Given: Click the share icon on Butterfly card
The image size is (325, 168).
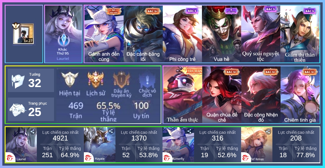Looking at the screenshot, I should (x=189, y=131).
